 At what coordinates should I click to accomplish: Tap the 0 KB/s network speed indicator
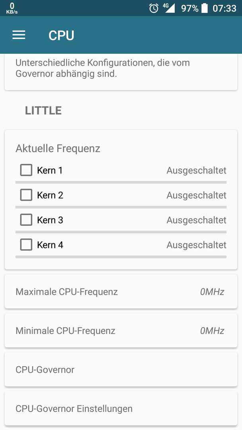pos(12,8)
